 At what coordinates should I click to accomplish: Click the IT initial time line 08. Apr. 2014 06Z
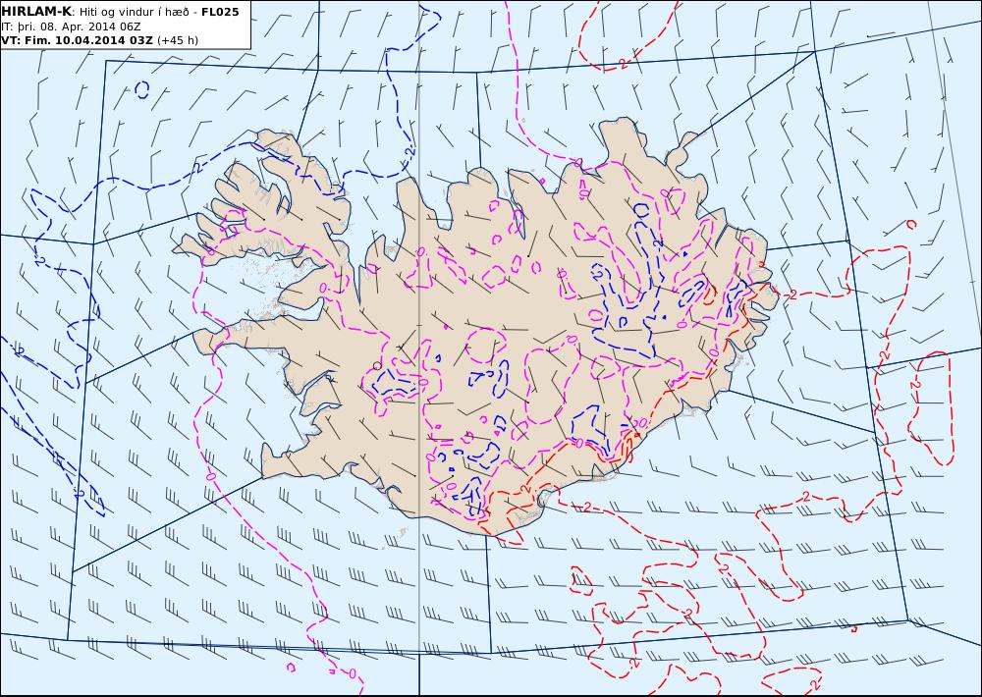click(x=71, y=27)
